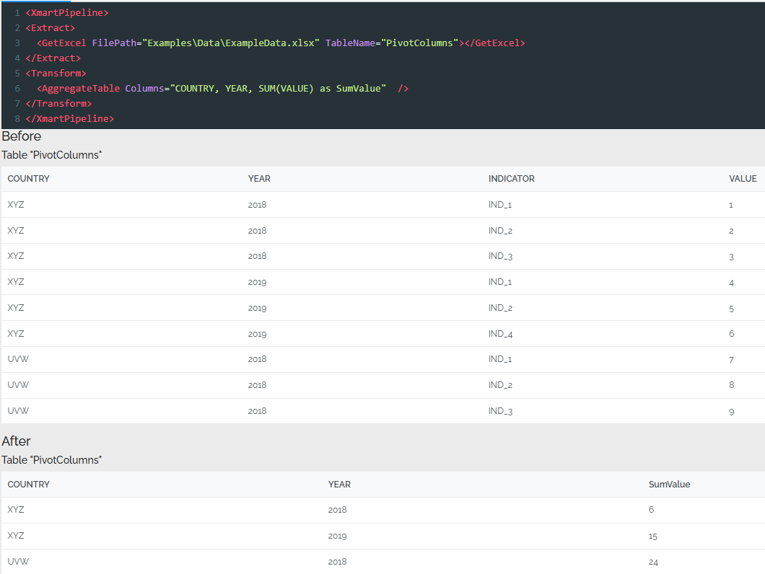The width and height of the screenshot is (765, 574).
Task: Select the TableName value "PivotColumns" in code
Action: 419,43
